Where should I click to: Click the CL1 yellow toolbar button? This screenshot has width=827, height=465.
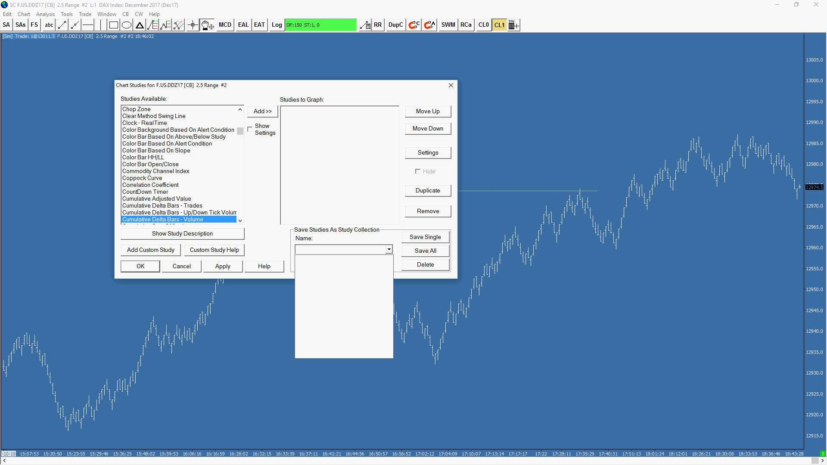tap(499, 25)
